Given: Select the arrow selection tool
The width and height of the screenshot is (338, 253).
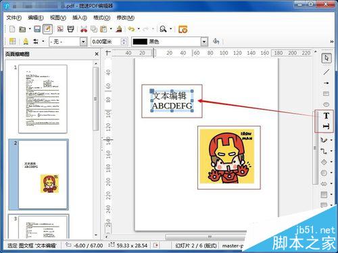Looking at the screenshot, I should click(x=326, y=58).
